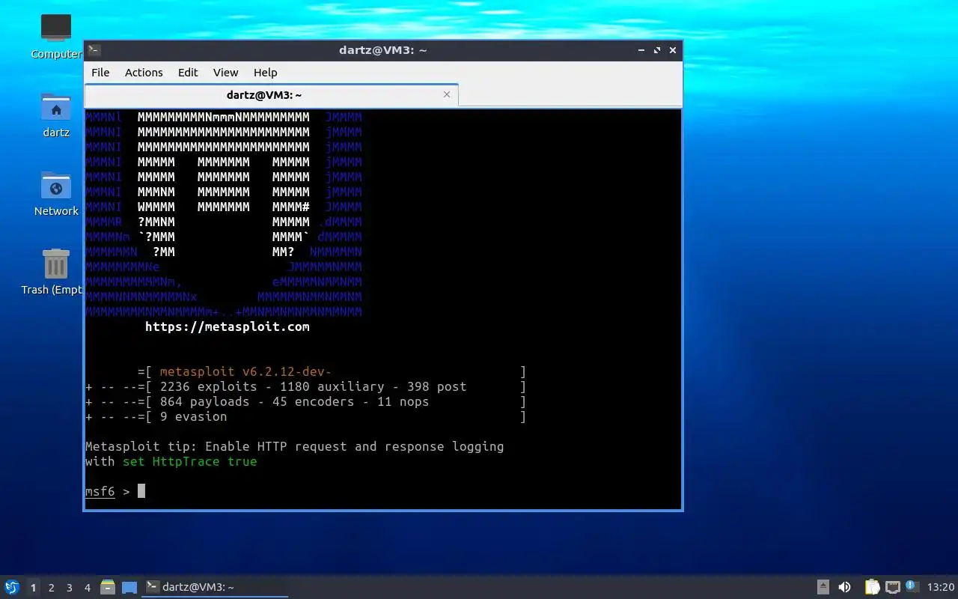
Task: Click the 13:20 panel clock
Action: point(941,587)
